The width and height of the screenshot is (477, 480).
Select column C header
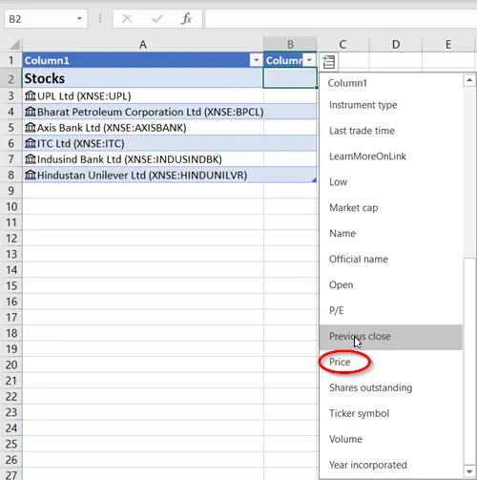(x=342, y=44)
